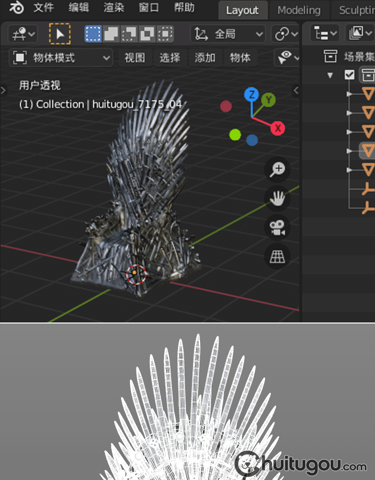Screen dimensions: 375x480
Task: Select the highlighted mesh object in outliner
Action: [368, 150]
